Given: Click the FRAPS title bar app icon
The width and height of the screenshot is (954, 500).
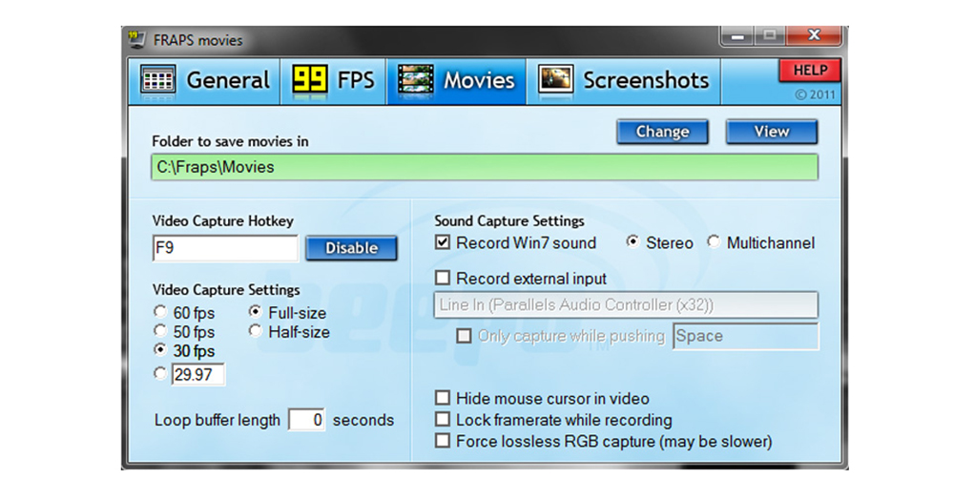Looking at the screenshot, I should tap(136, 40).
